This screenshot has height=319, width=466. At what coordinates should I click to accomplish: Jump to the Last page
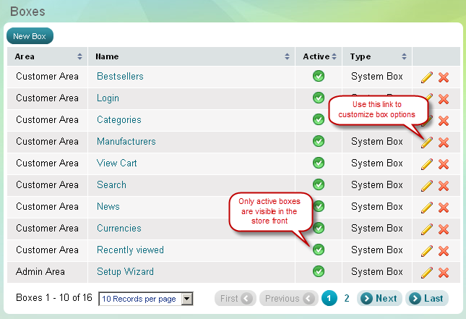pos(427,298)
